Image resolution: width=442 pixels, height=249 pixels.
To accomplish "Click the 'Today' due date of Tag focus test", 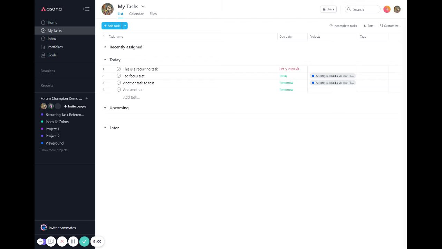I will [x=283, y=76].
